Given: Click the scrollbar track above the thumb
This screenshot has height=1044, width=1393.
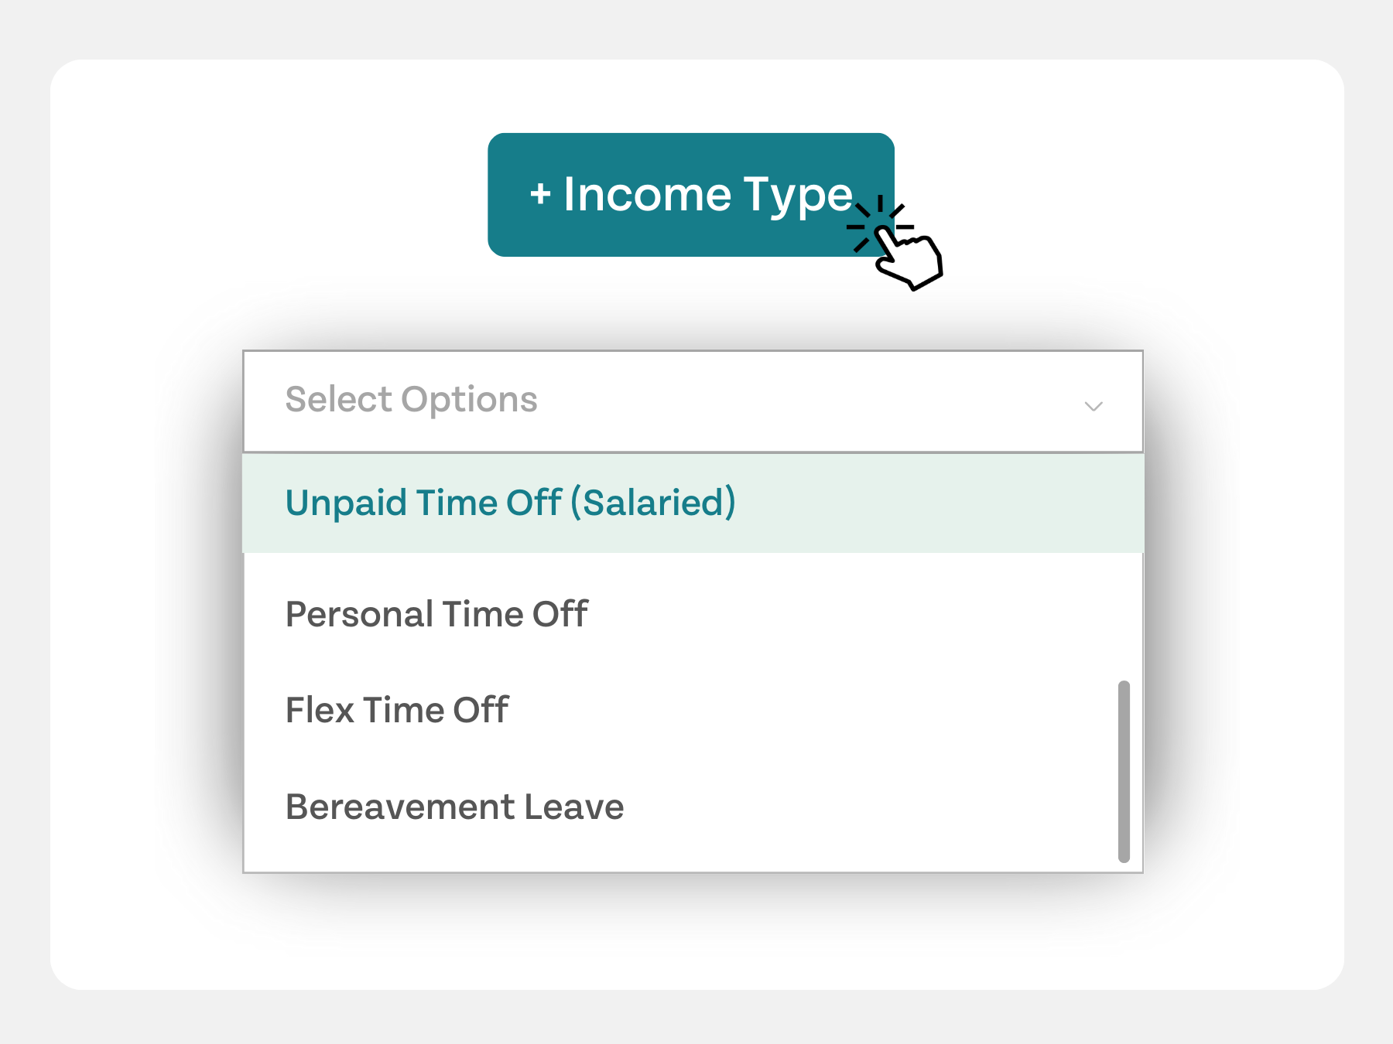Looking at the screenshot, I should coord(1124,619).
